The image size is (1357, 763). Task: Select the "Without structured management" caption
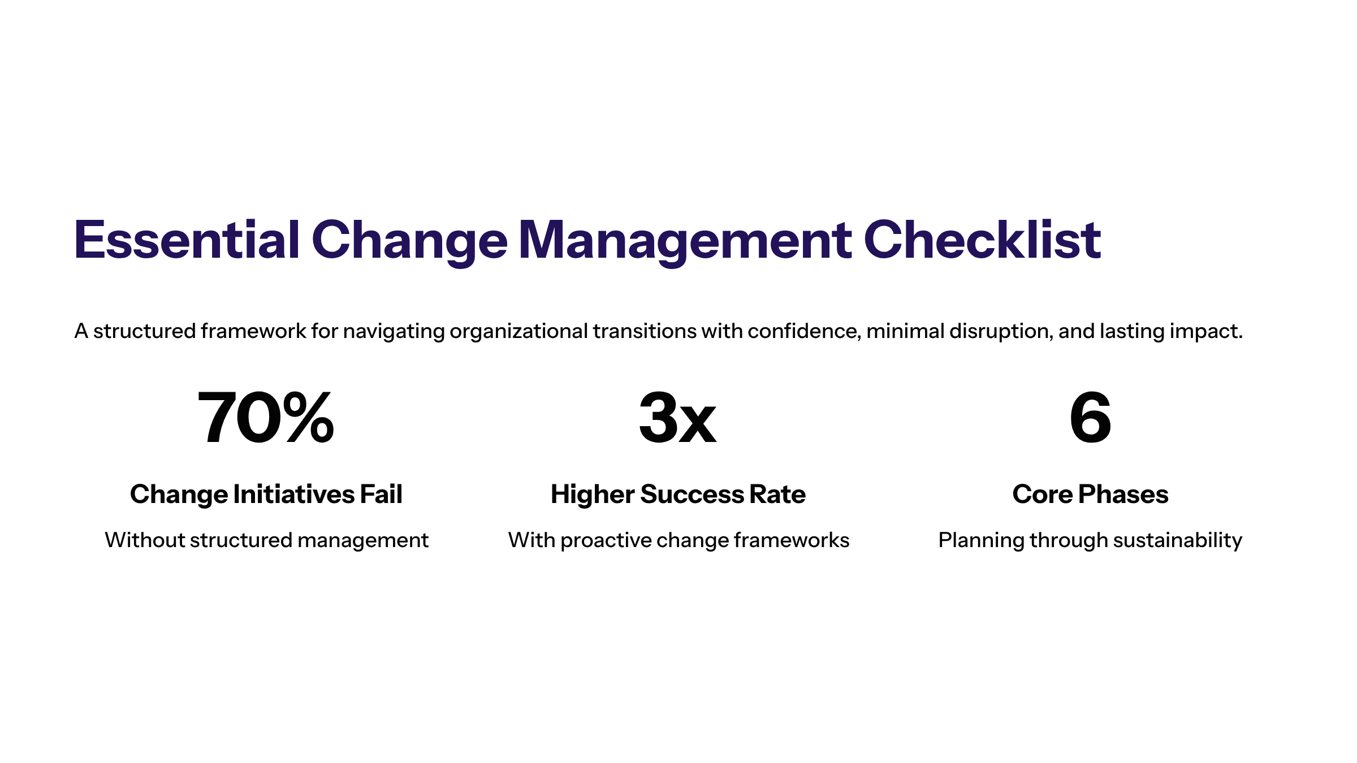coord(266,540)
